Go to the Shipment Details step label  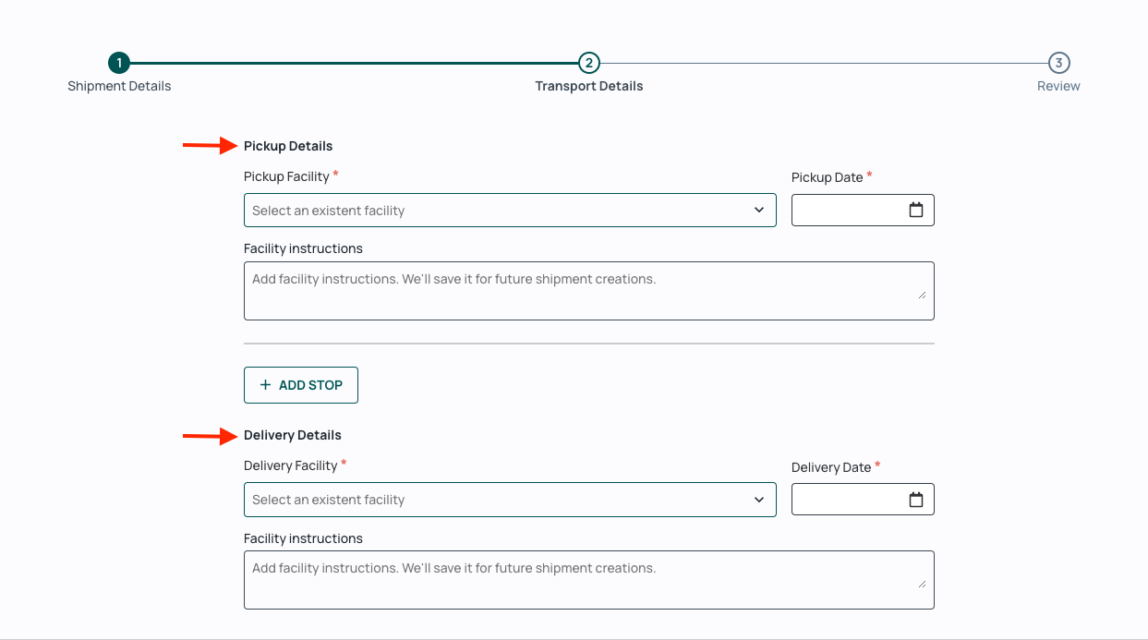pyautogui.click(x=119, y=86)
